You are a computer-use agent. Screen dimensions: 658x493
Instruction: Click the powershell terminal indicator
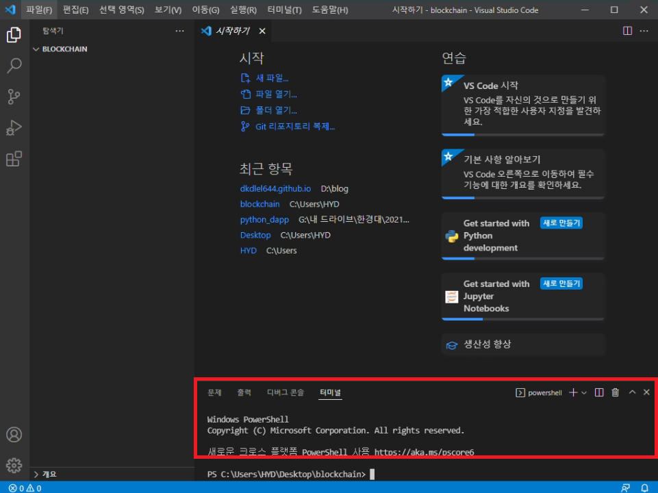539,393
